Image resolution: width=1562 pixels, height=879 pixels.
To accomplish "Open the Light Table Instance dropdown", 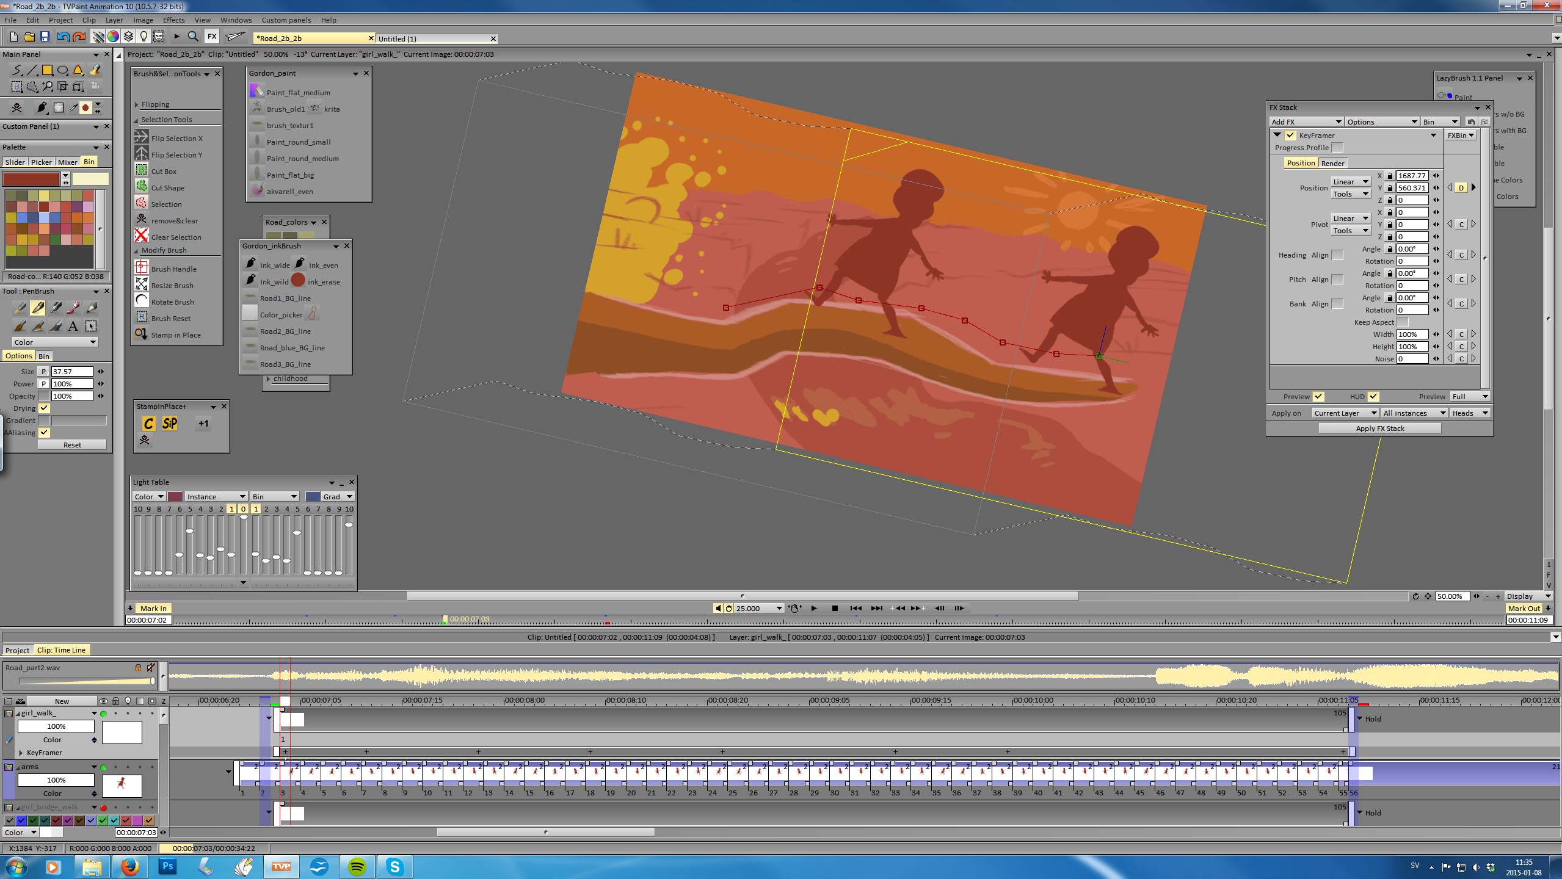I will (216, 497).
